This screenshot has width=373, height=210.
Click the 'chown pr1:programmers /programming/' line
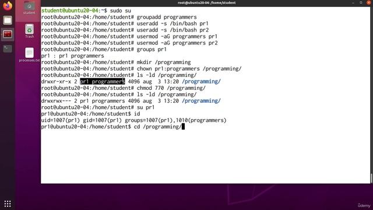point(141,69)
